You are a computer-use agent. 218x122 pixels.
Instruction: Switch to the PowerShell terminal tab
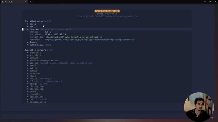tap(14, 2)
